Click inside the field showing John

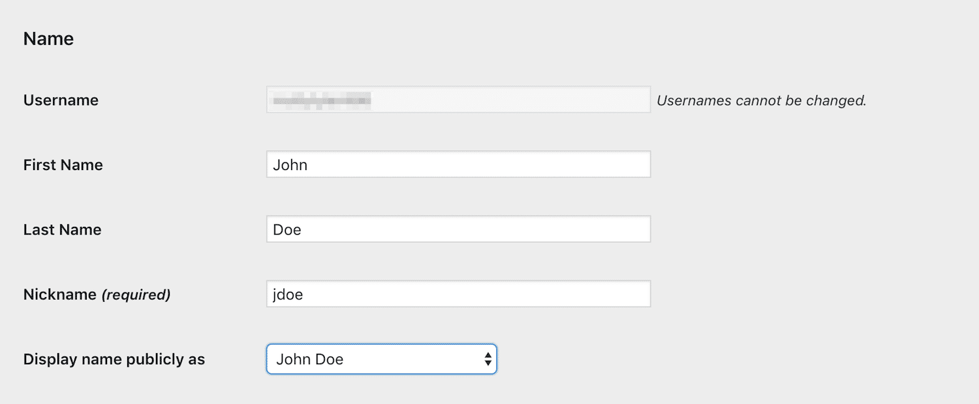coord(457,164)
